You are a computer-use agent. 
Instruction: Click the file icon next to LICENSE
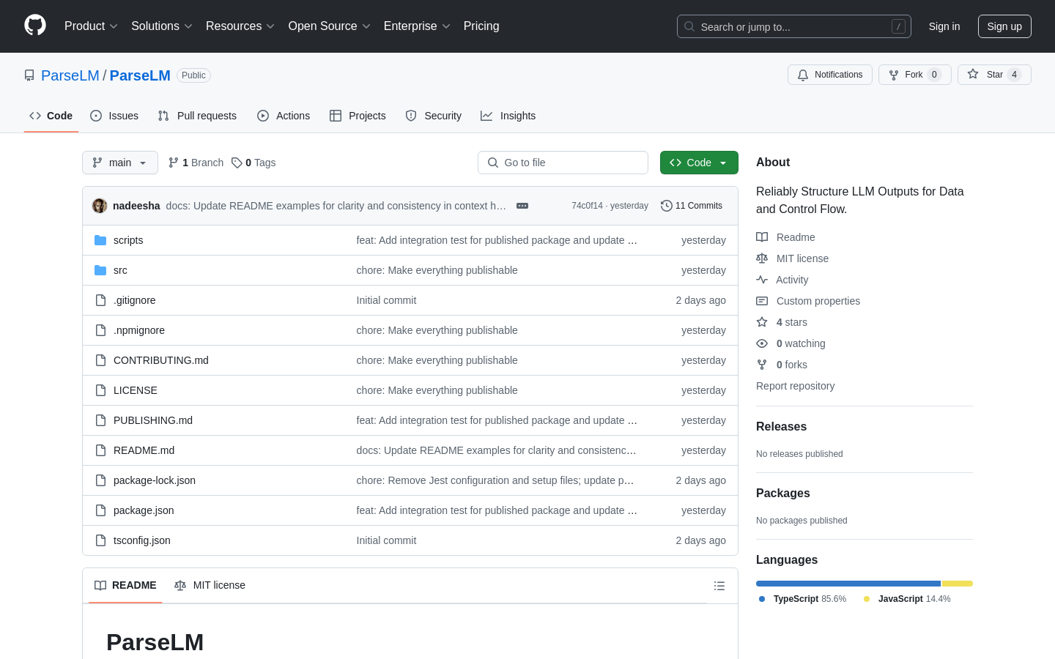pos(100,390)
